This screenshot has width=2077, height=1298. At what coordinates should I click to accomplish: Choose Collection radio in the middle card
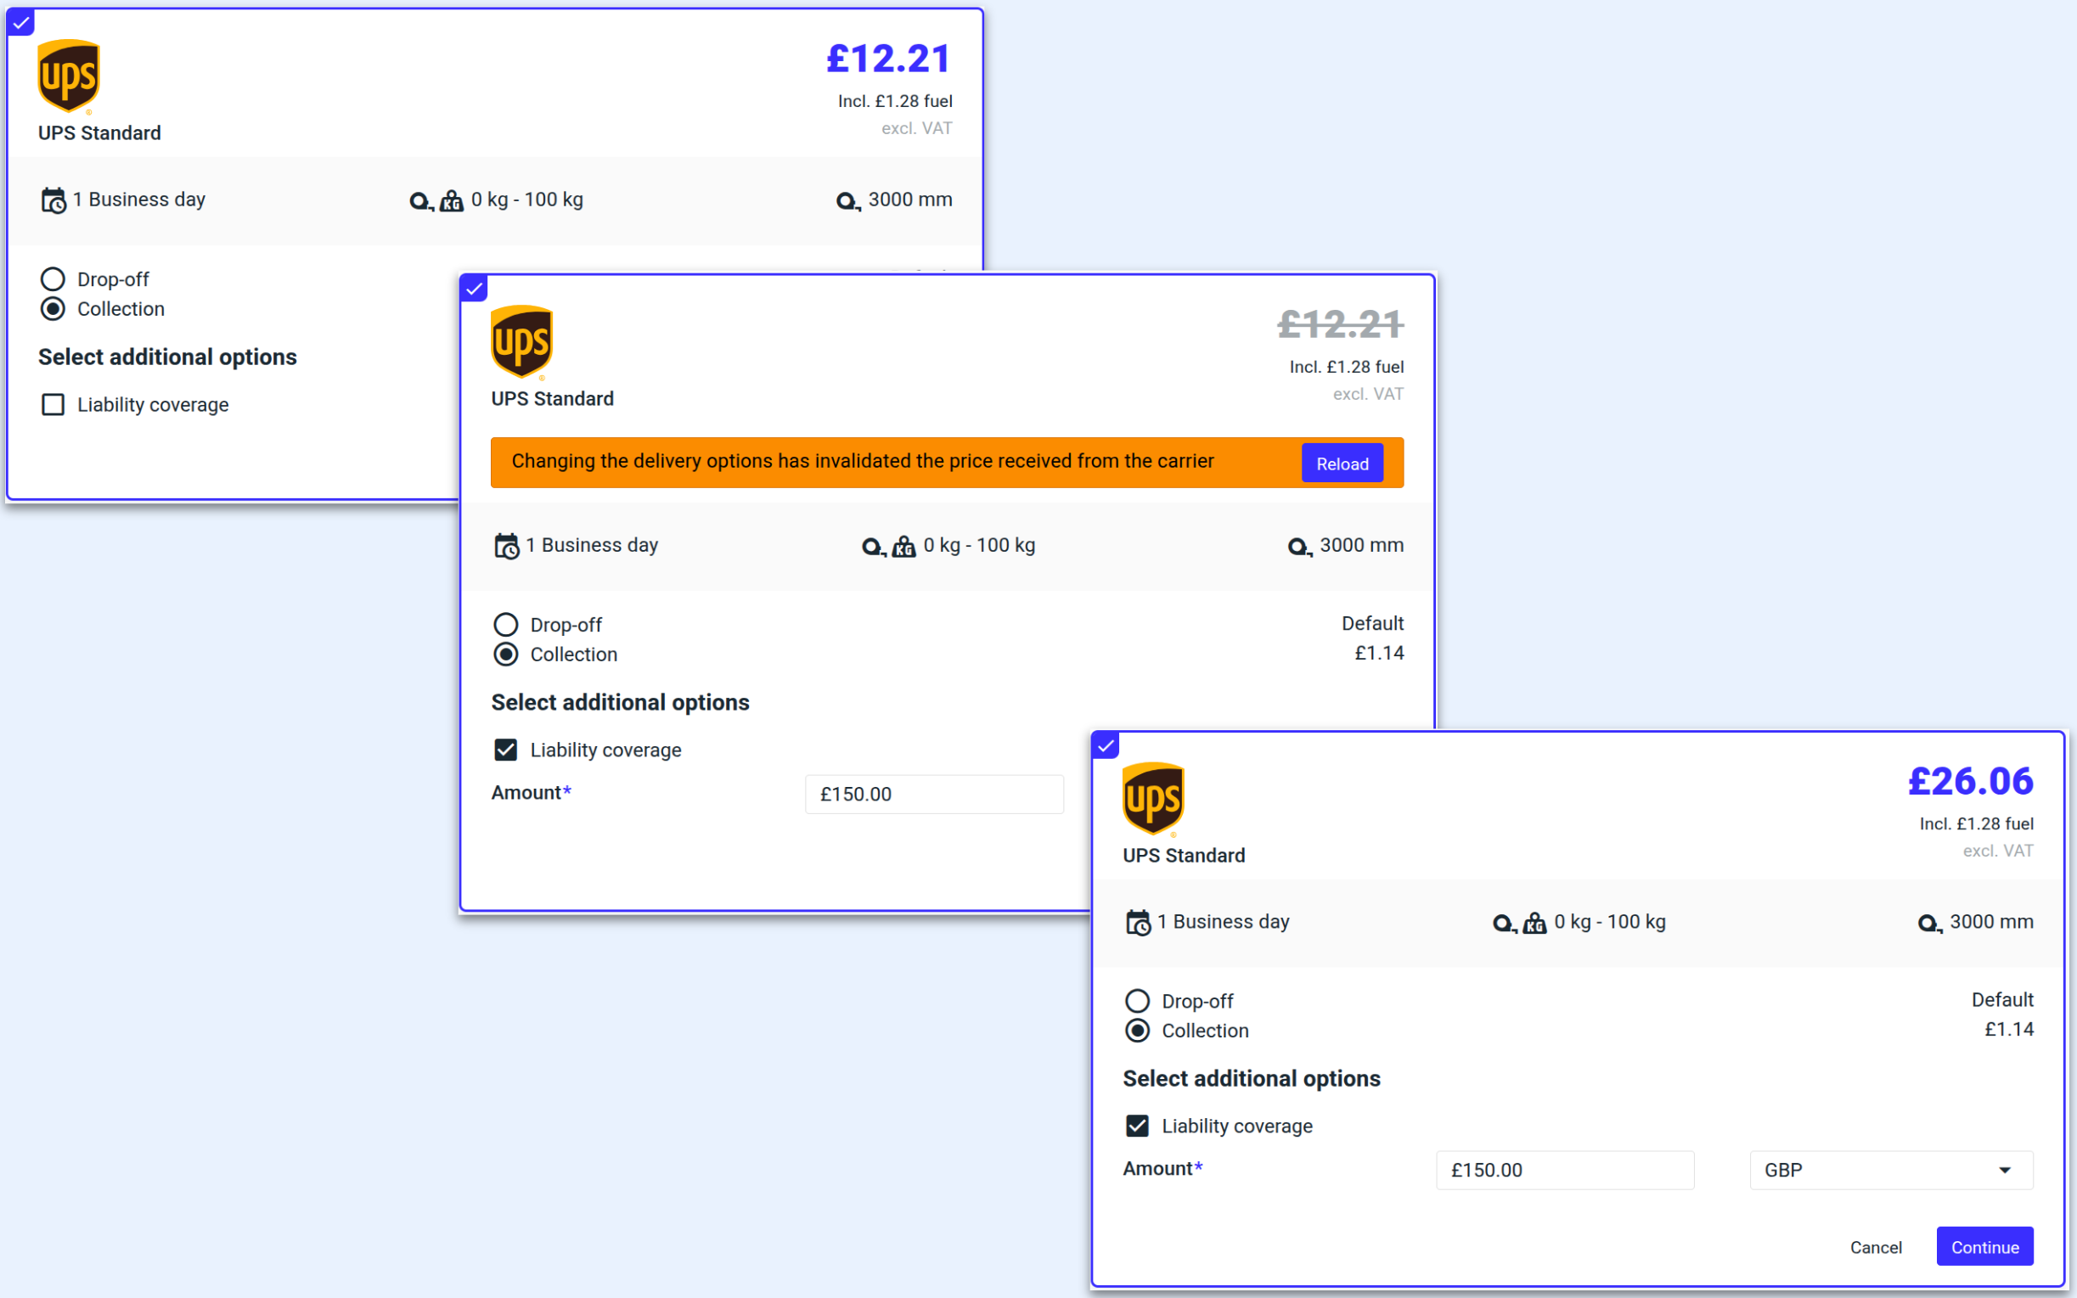(506, 655)
